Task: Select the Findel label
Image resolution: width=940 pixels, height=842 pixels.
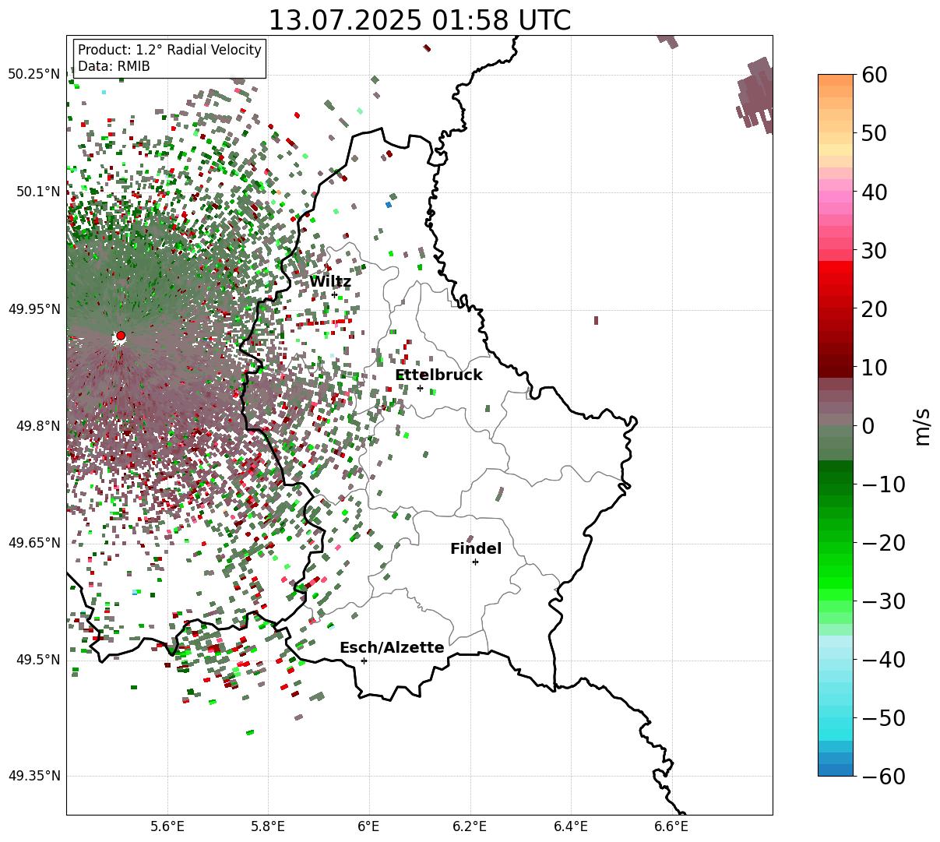Action: pos(476,548)
